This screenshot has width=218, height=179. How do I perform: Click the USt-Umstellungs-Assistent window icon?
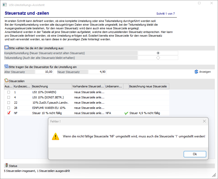(x=5, y=5)
